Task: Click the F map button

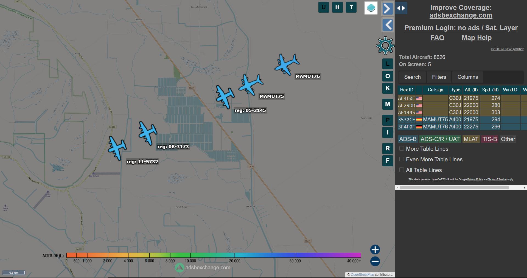Action: click(x=388, y=161)
